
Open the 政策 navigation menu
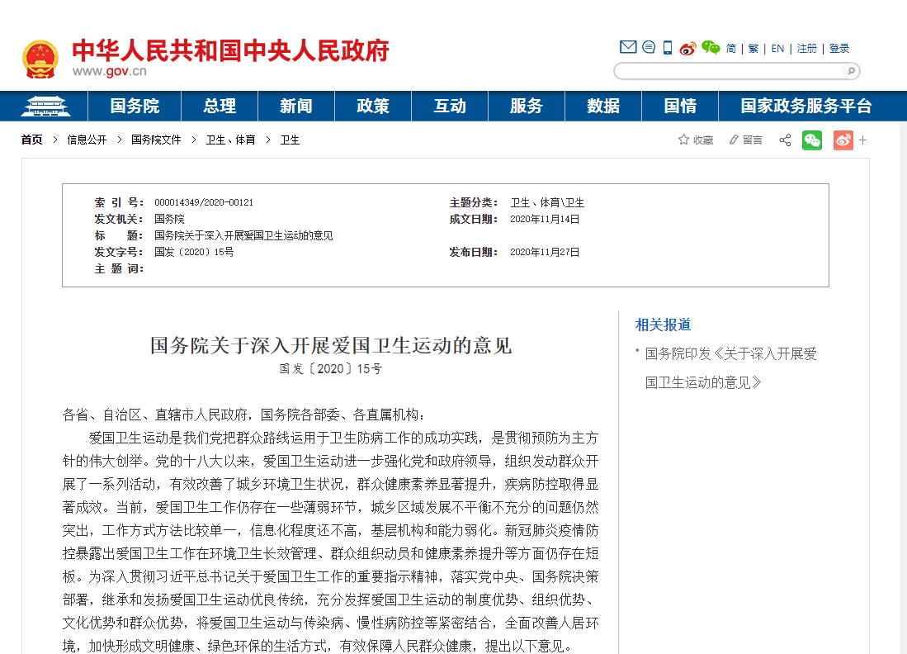point(372,106)
